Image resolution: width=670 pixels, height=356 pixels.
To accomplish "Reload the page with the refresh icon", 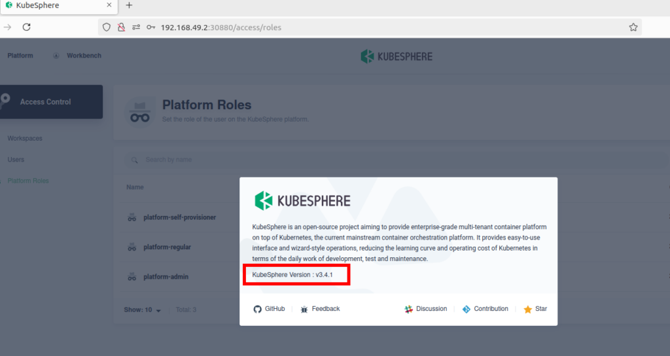I will 26,27.
